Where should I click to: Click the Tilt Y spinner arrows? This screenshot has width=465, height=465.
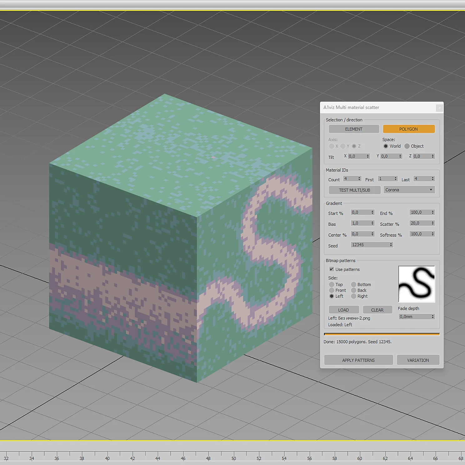pos(400,156)
